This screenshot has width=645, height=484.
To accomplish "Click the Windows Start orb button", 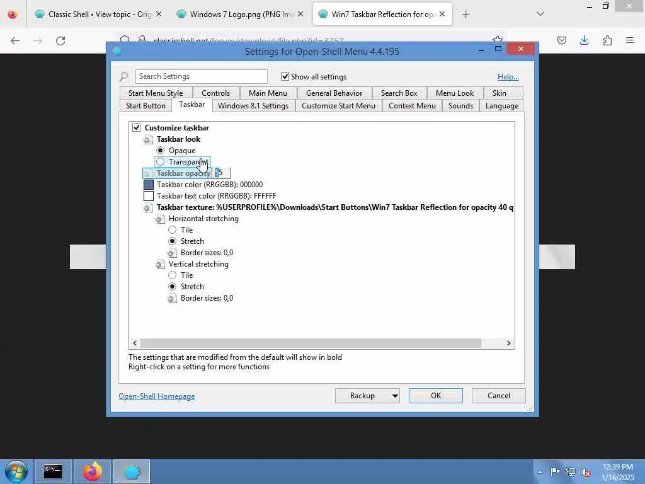I will 16,471.
